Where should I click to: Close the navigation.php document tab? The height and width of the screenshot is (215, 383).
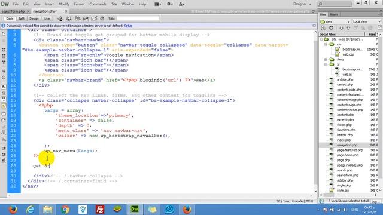pyautogui.click(x=66, y=11)
